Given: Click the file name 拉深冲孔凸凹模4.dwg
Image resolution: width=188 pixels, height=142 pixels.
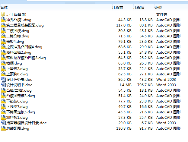Looking at the screenshot, I should [x=24, y=47].
